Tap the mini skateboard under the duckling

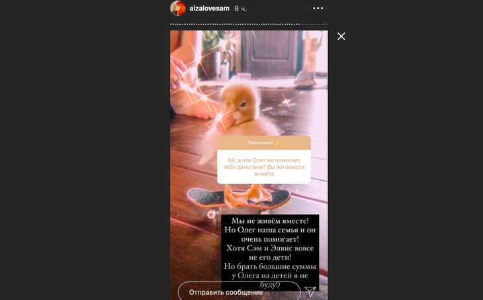coord(239,200)
